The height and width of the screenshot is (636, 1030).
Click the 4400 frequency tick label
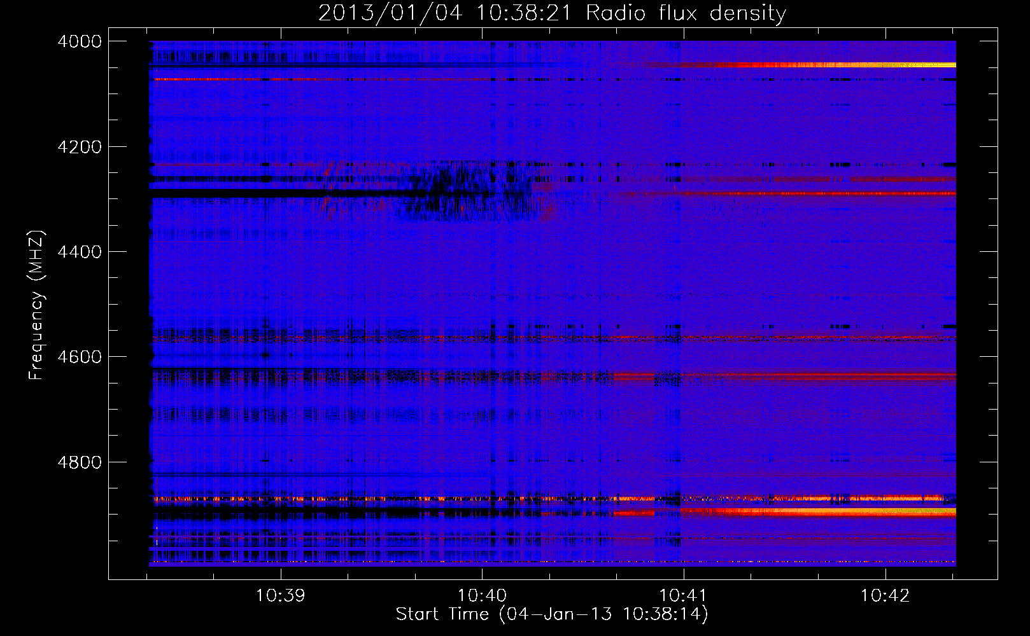tap(80, 252)
